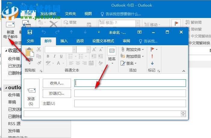Redo using the curved right arrow
The image size is (211, 138).
point(57,32)
